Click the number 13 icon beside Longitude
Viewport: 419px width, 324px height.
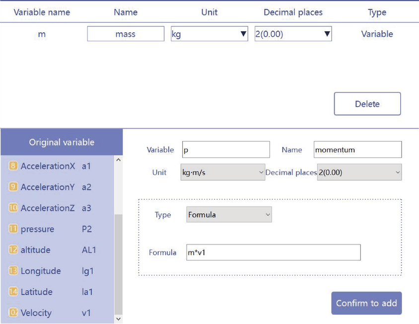13,271
